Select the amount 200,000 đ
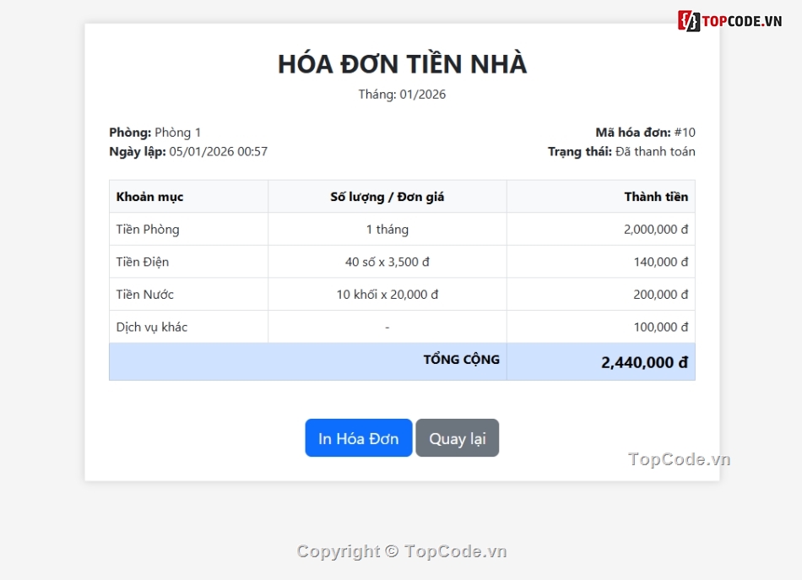This screenshot has width=802, height=580. coord(661,295)
